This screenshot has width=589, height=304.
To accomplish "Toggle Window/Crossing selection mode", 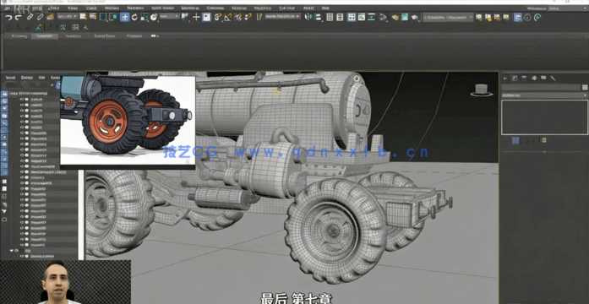I will (113, 17).
